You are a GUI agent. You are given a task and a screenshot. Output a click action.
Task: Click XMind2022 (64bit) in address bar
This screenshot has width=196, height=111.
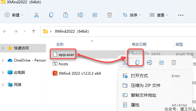pos(72,31)
